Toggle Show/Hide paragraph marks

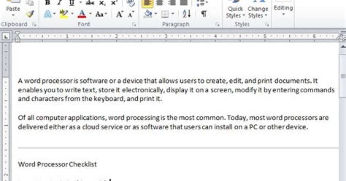tap(204, 14)
